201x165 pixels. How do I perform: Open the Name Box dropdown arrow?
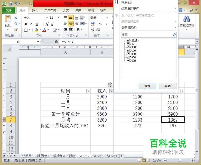pos(38,42)
